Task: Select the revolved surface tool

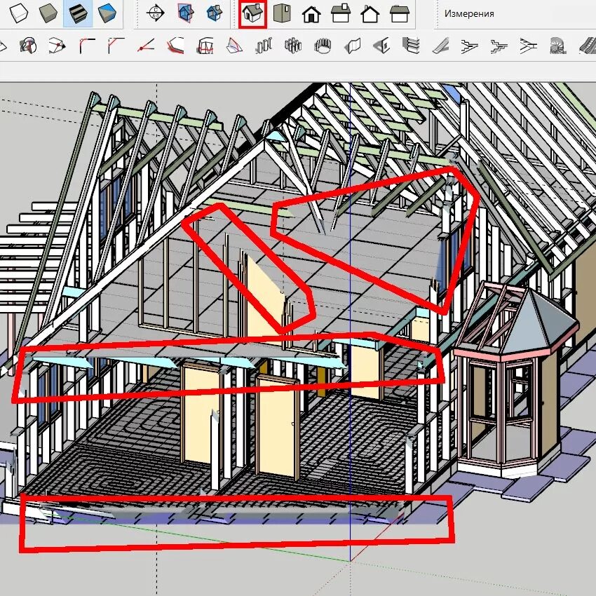Action: pos(28,46)
